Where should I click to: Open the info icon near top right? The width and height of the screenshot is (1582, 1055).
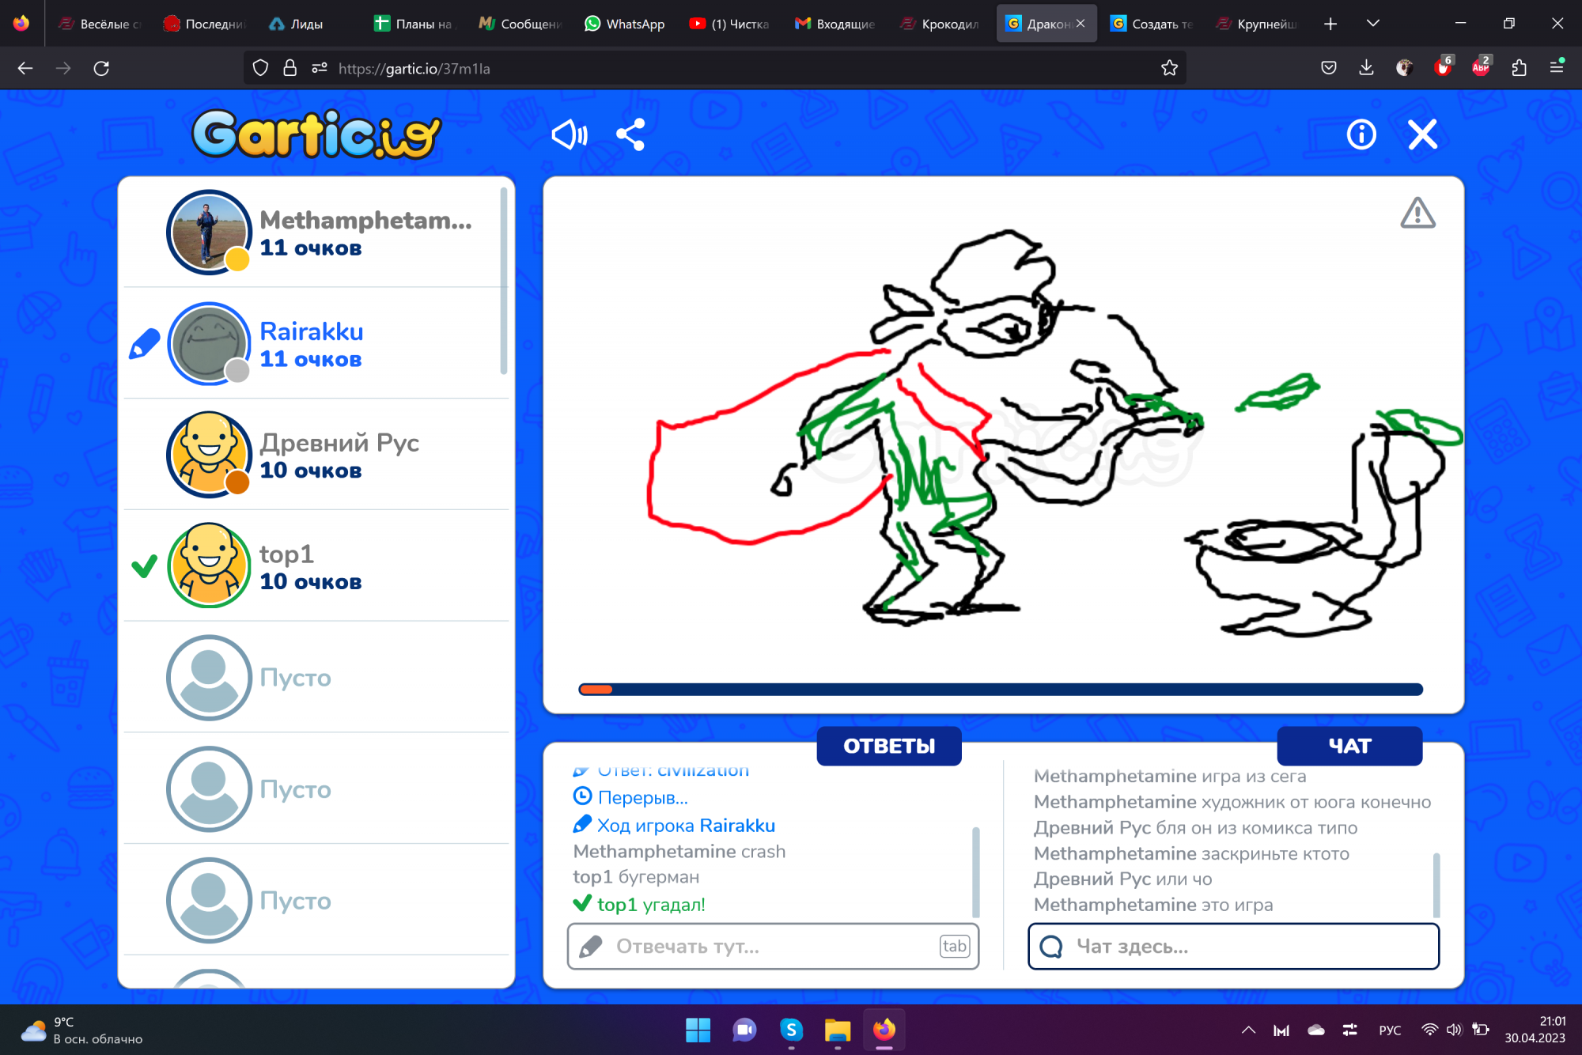pyautogui.click(x=1361, y=134)
